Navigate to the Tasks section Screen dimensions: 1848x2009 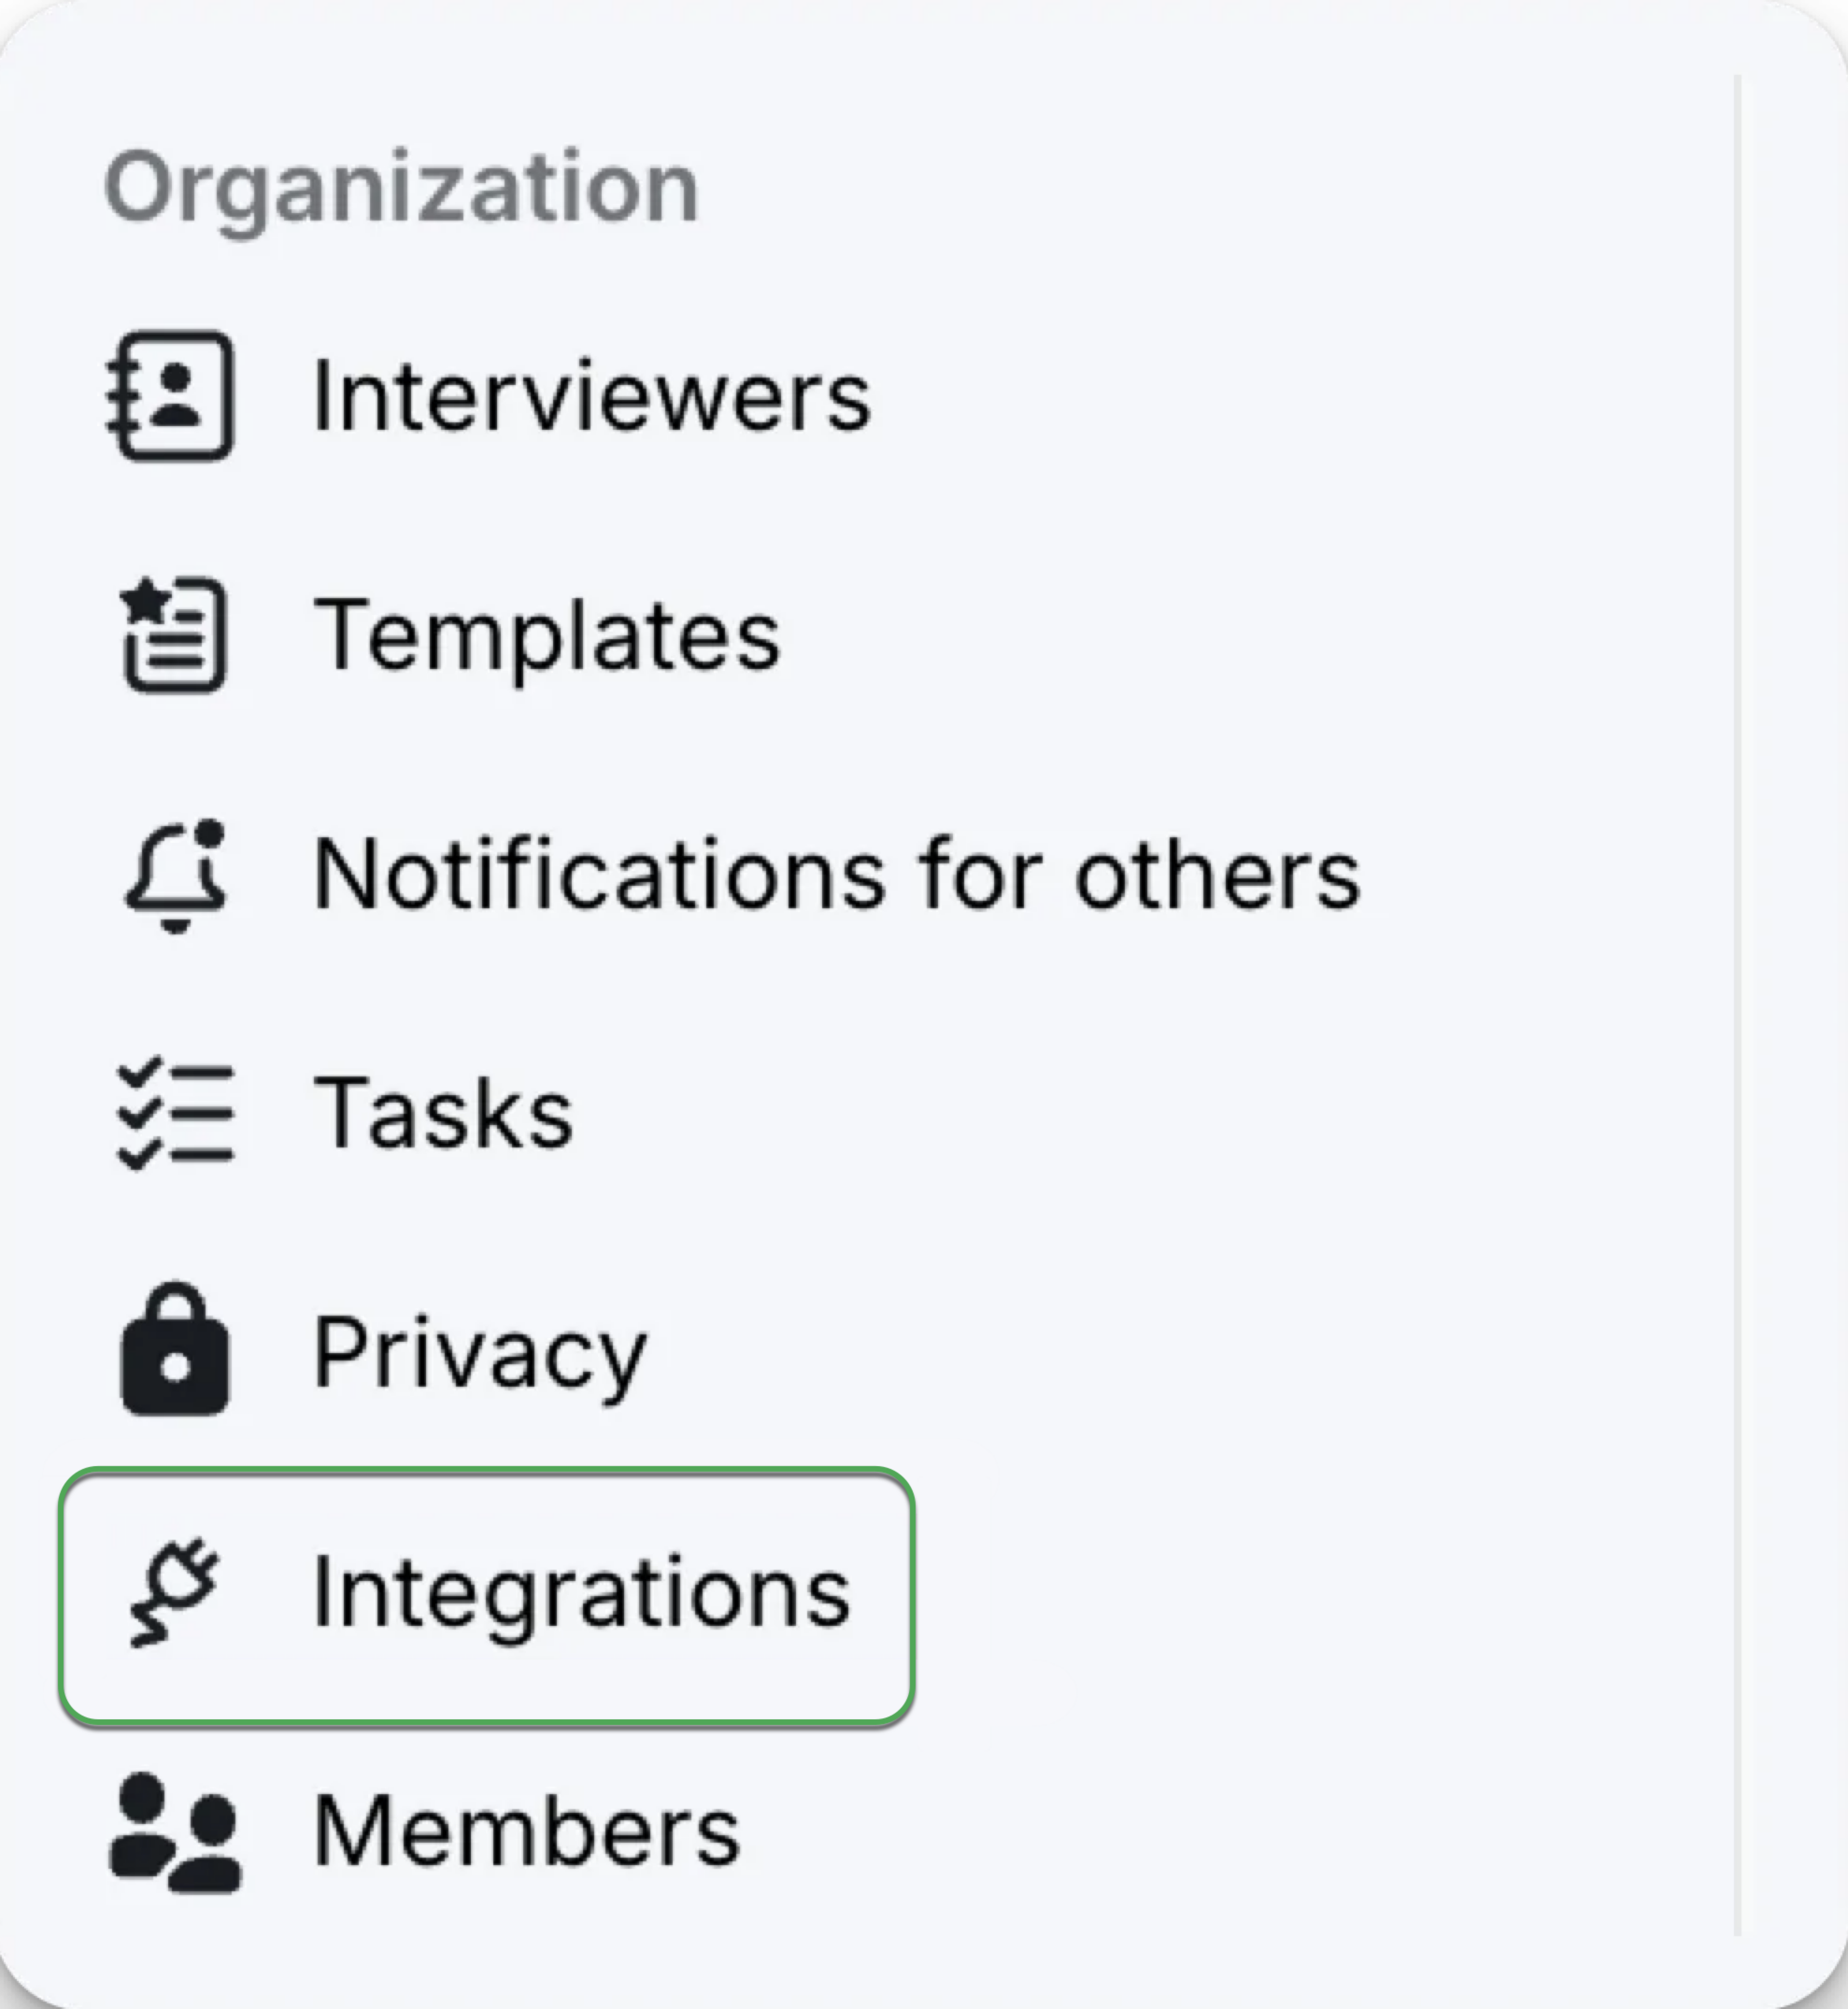pyautogui.click(x=443, y=1113)
